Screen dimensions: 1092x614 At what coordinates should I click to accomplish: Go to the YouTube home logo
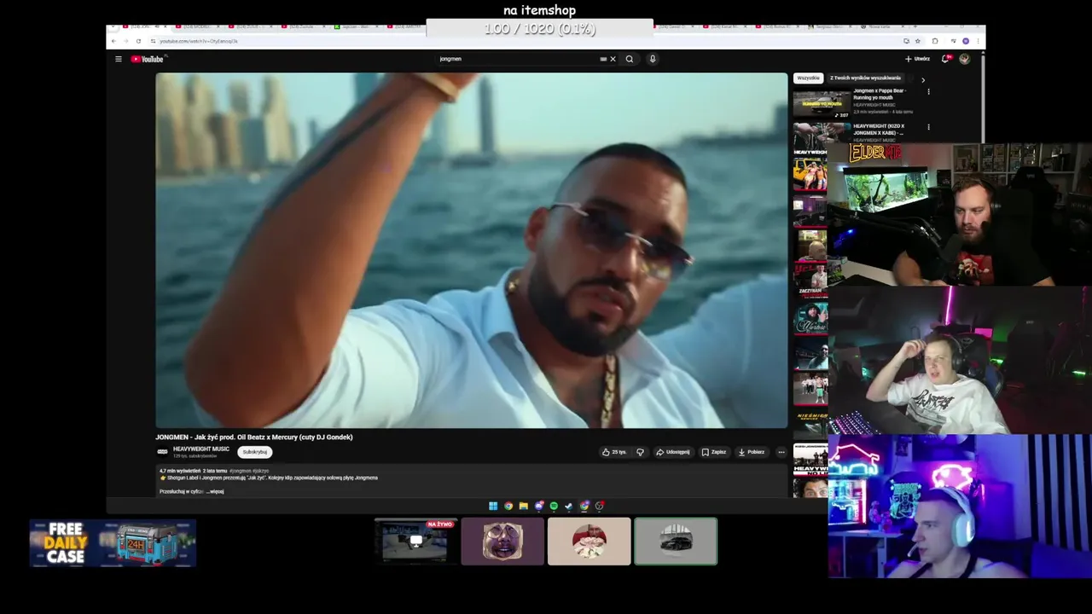coord(147,59)
